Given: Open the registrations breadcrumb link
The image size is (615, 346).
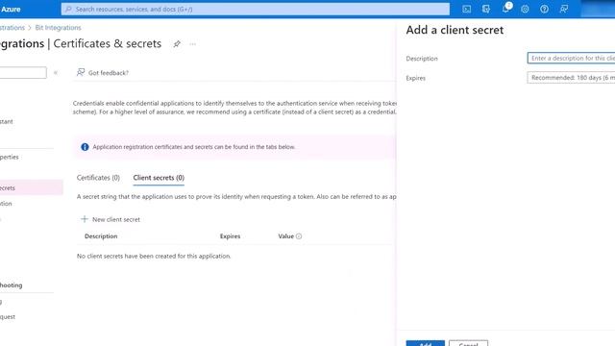Looking at the screenshot, I should pyautogui.click(x=12, y=28).
